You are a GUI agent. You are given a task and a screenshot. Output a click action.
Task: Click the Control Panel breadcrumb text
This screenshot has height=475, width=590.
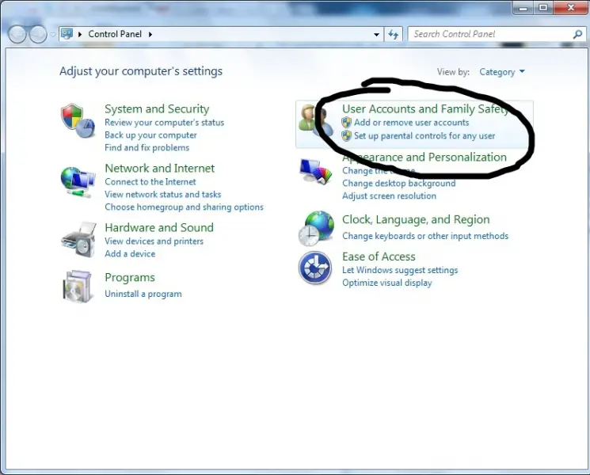(x=115, y=34)
